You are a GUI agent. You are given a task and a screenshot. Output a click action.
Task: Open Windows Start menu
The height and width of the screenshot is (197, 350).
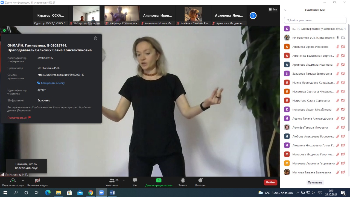5,193
